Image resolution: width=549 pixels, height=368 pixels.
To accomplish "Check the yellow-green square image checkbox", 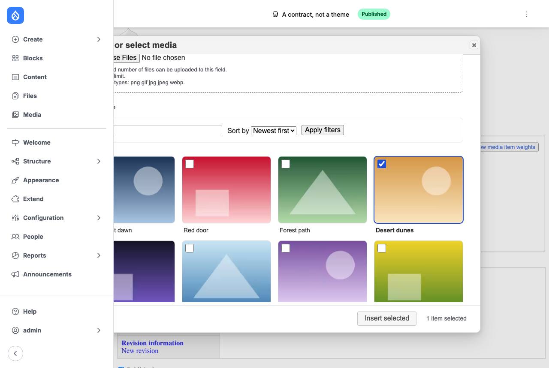I will click(382, 248).
